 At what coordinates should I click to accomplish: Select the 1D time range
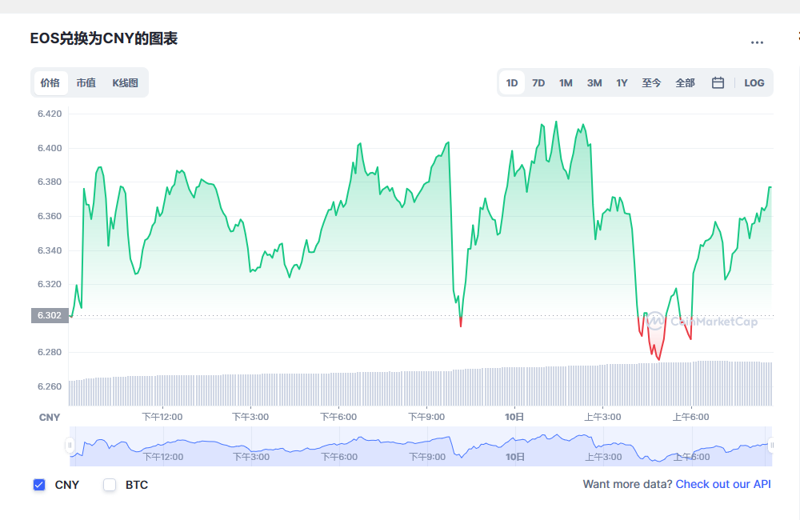(x=512, y=82)
